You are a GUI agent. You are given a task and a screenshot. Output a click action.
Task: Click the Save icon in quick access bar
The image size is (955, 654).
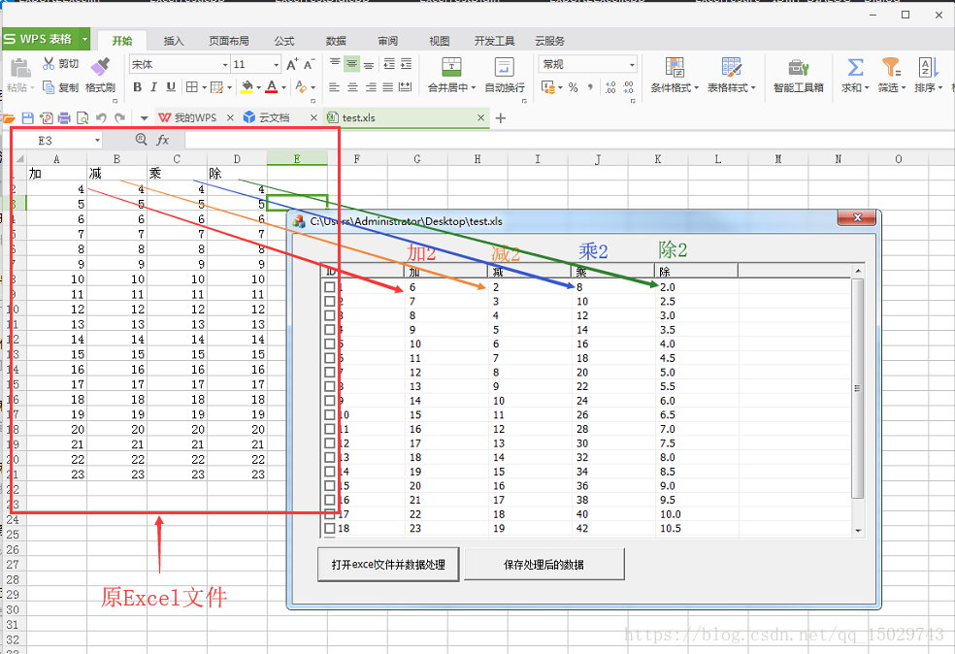tap(27, 117)
